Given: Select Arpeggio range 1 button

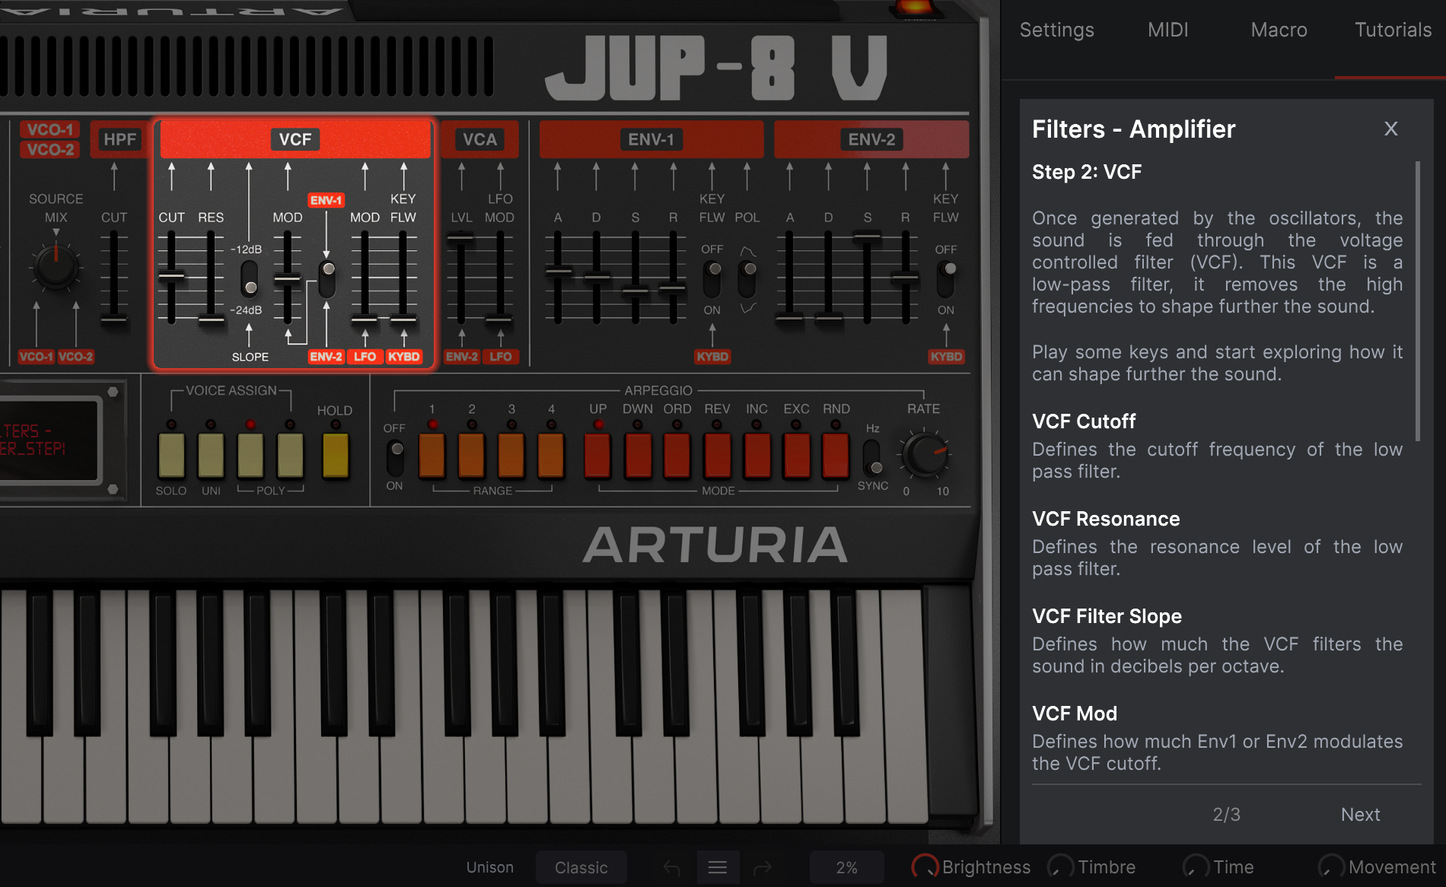Looking at the screenshot, I should (x=432, y=456).
